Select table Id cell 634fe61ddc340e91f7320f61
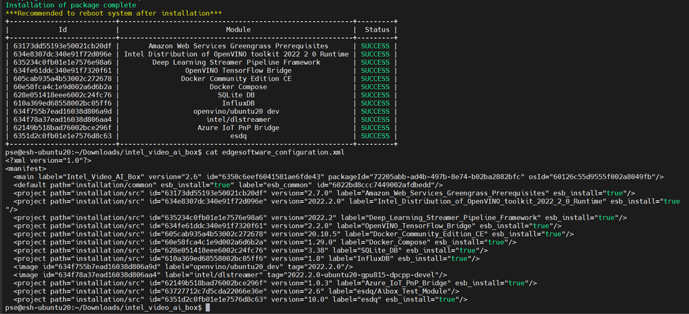The height and width of the screenshot is (314, 689). (x=62, y=70)
